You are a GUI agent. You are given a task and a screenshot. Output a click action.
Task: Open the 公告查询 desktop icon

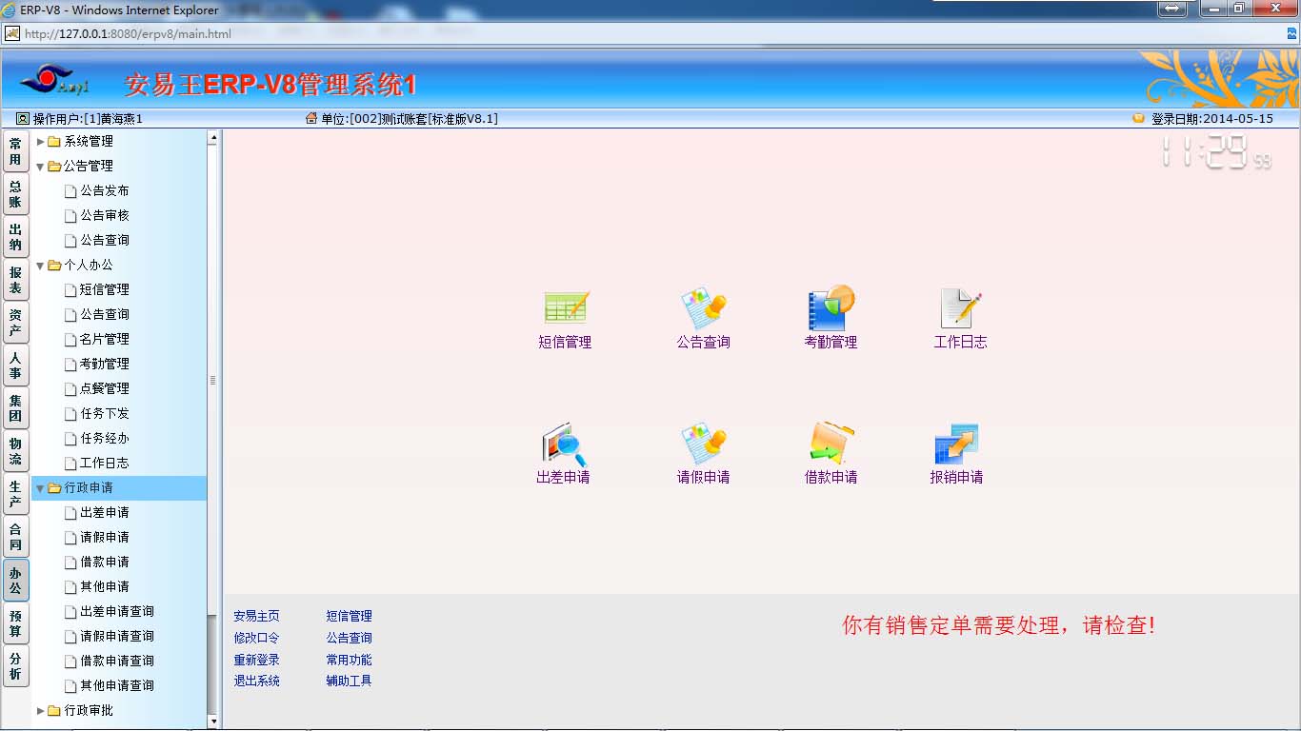coord(703,307)
